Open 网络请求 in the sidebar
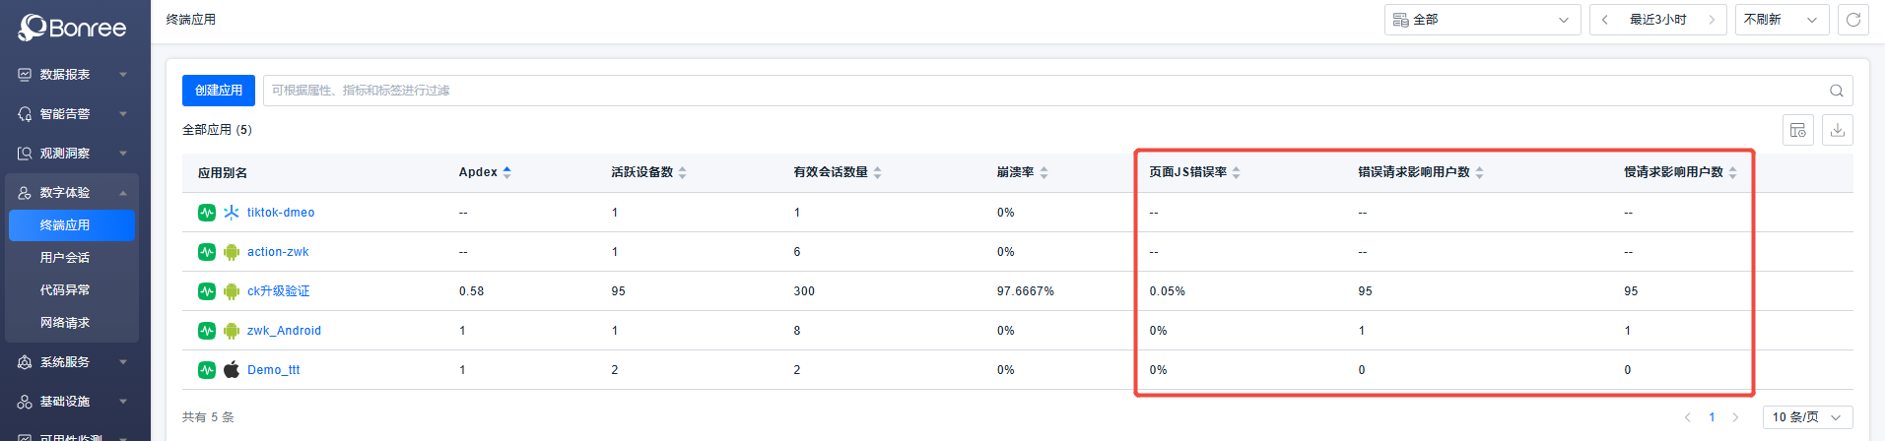The height and width of the screenshot is (441, 1885). pyautogui.click(x=65, y=323)
